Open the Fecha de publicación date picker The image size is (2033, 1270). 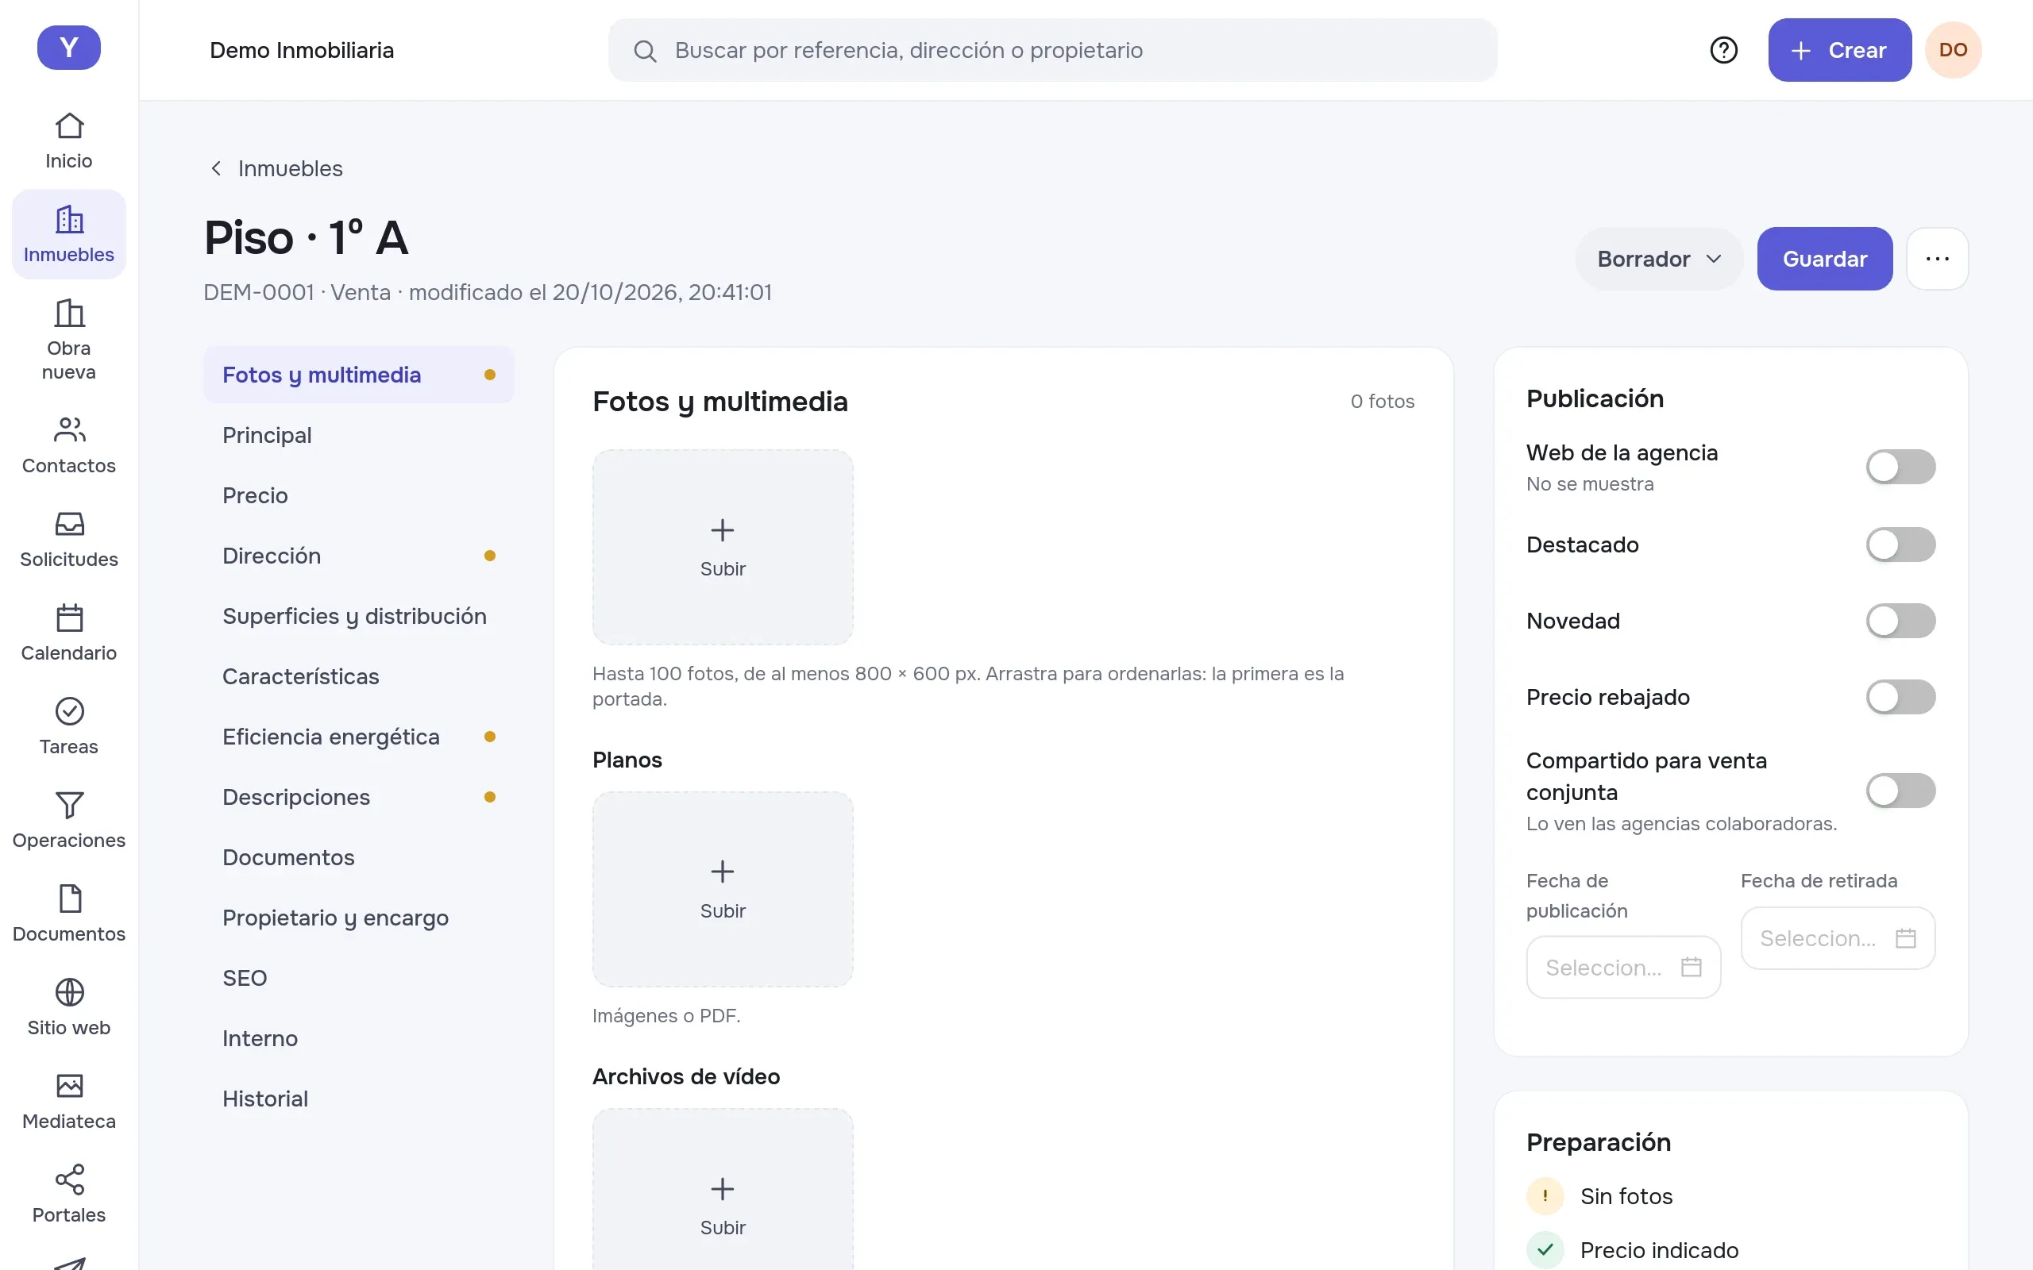(1623, 968)
